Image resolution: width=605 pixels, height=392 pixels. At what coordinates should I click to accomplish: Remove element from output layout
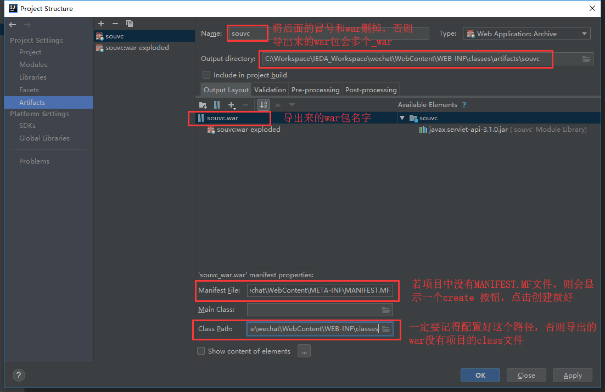(x=245, y=104)
